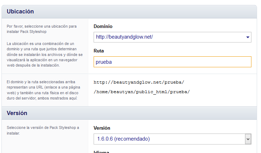
Task: Click the bold Ruta field label
Action: tap(99, 51)
